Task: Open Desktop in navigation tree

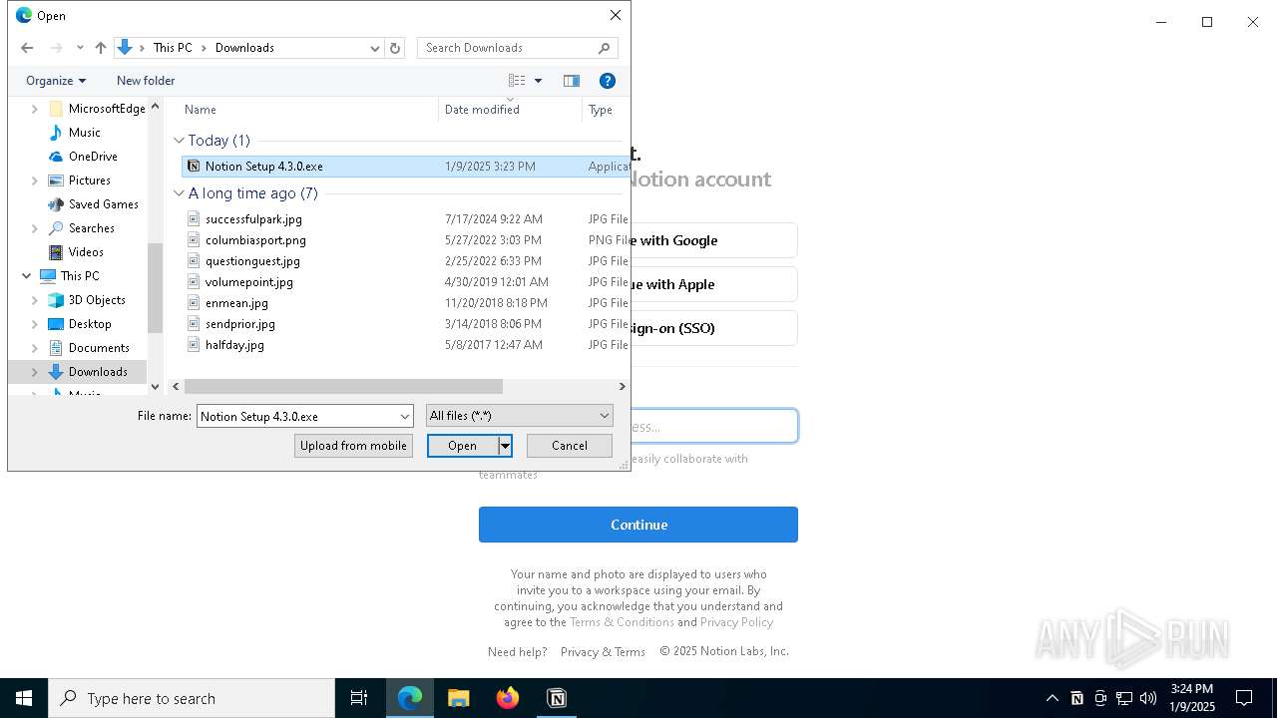Action: (90, 324)
